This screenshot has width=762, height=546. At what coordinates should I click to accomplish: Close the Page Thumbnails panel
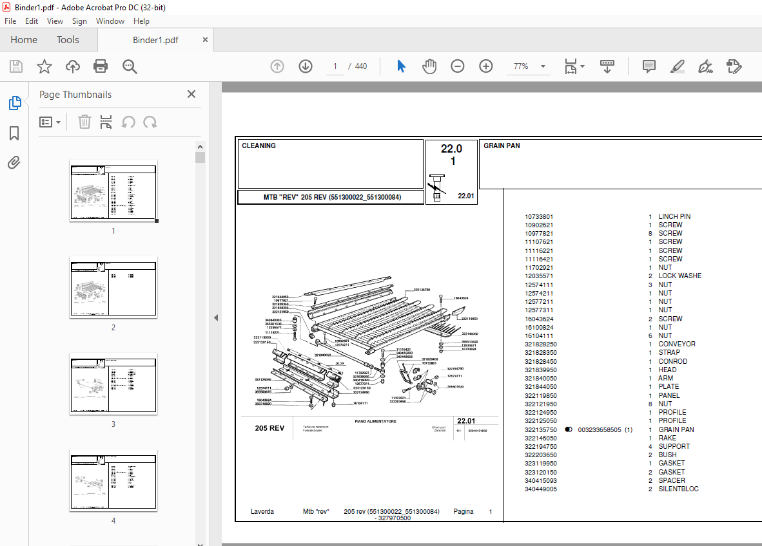pyautogui.click(x=191, y=94)
